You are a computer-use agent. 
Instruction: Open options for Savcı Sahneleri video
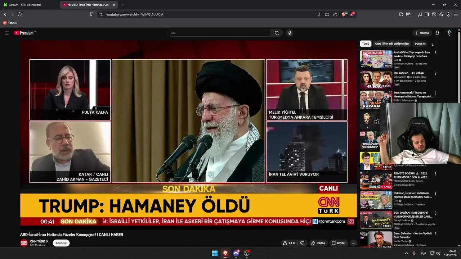point(435,234)
